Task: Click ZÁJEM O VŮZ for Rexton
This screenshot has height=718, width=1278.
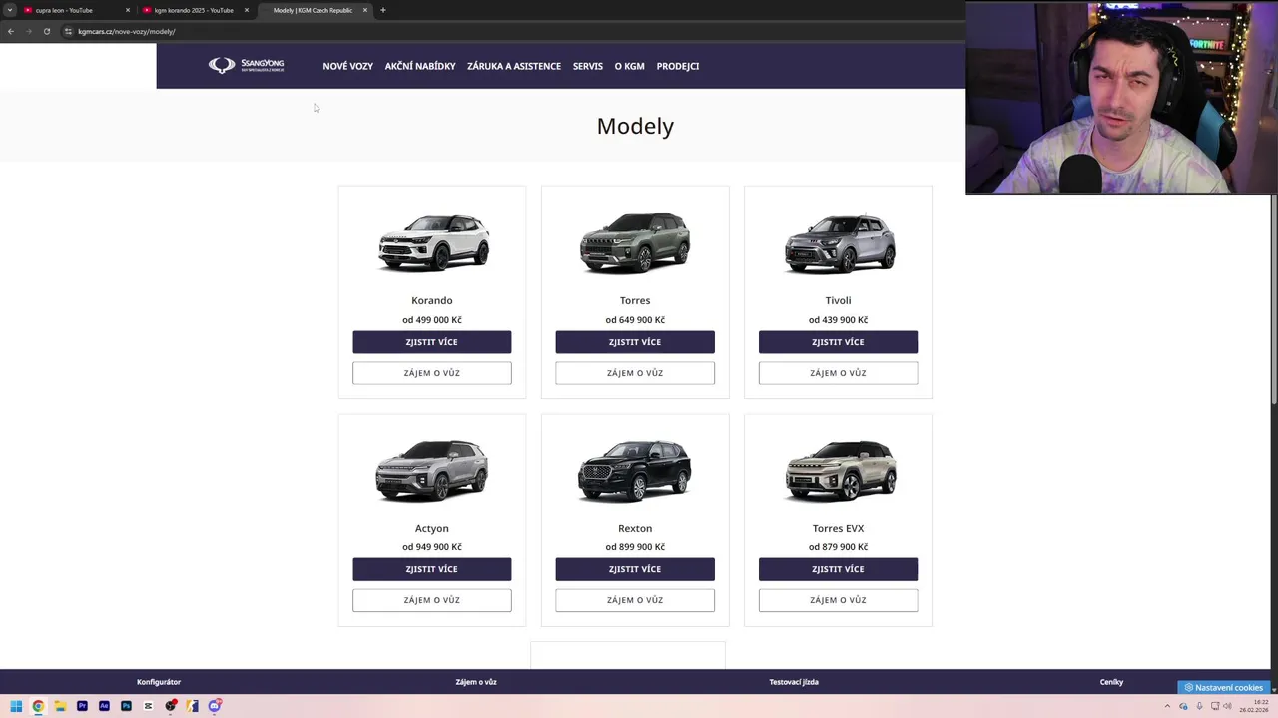Action: 635,600
